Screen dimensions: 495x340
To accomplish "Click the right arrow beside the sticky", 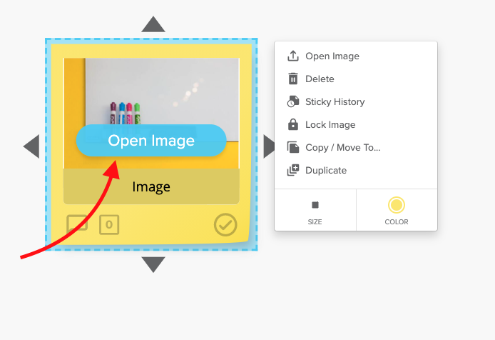I will [x=270, y=146].
